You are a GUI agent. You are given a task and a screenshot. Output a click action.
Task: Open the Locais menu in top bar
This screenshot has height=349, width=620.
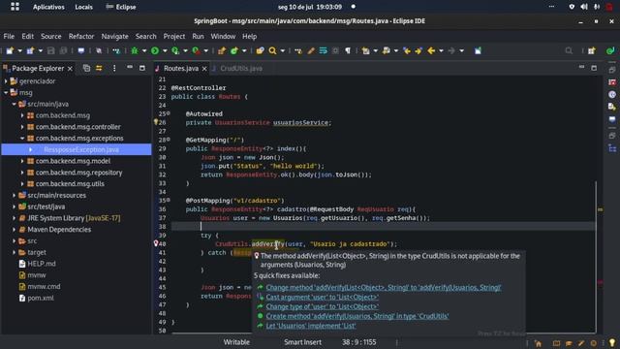click(84, 7)
